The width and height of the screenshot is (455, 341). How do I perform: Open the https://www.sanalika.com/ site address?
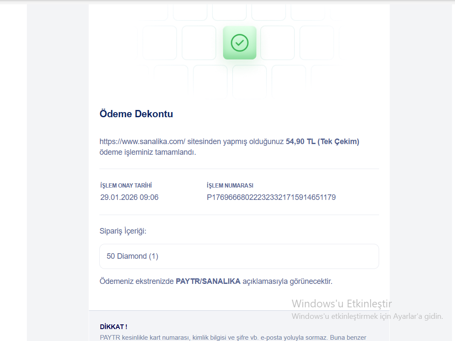(x=142, y=142)
